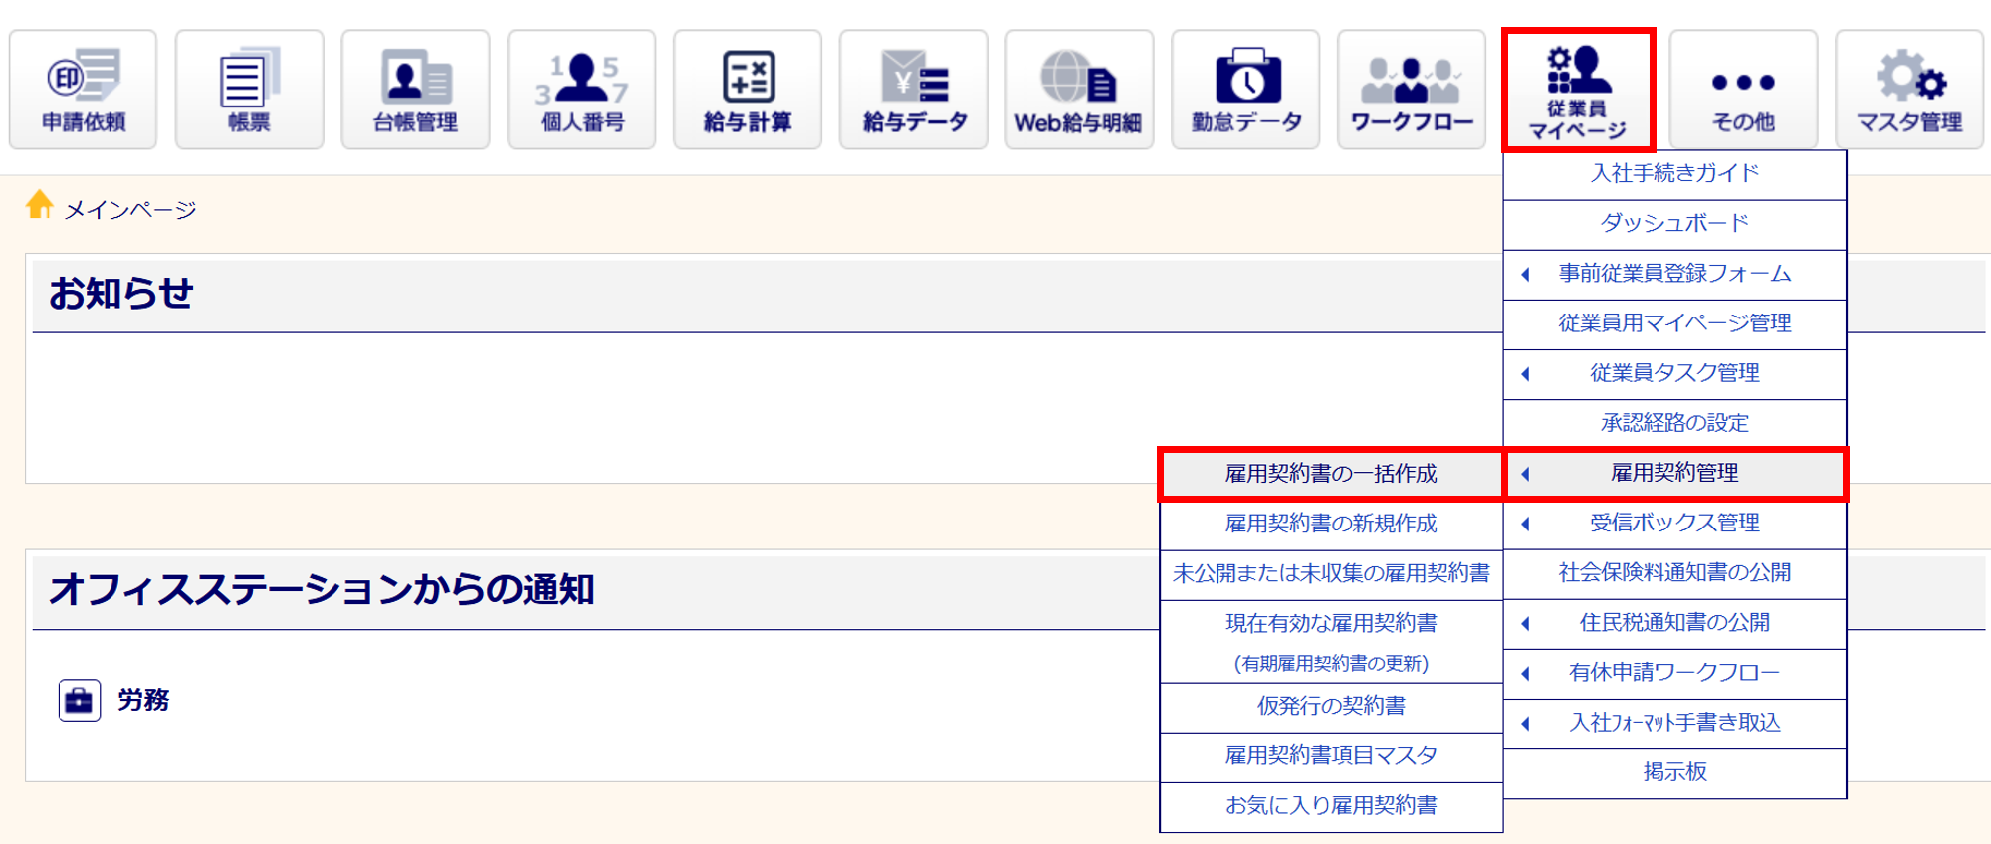Viewport: 1991px width, 844px height.
Task: Open the 個人番号 icon
Action: point(581,90)
